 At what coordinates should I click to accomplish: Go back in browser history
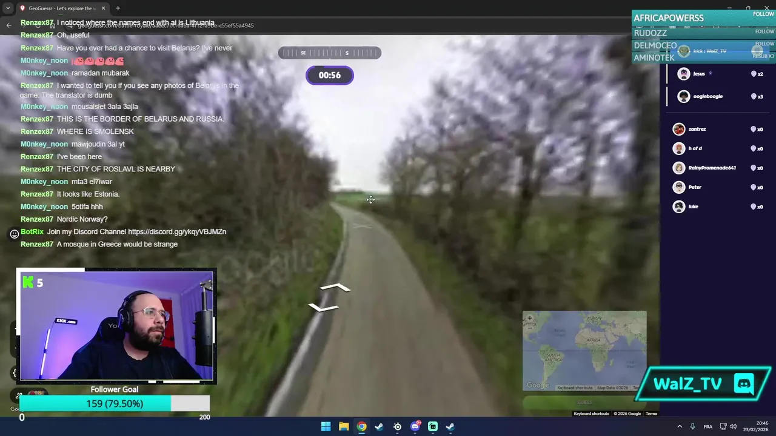(8, 25)
